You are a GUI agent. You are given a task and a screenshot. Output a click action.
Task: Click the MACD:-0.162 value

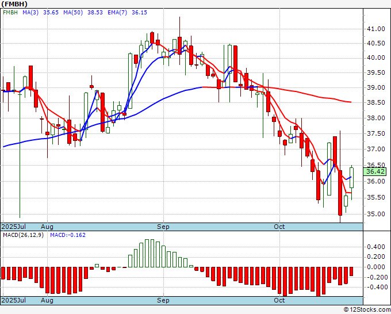point(68,235)
